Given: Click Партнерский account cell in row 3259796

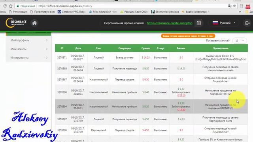Looking at the screenshot, I should [x=98, y=130].
